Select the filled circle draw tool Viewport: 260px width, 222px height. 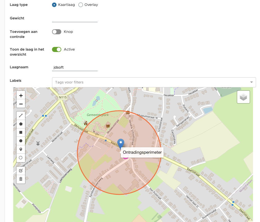tap(21, 141)
